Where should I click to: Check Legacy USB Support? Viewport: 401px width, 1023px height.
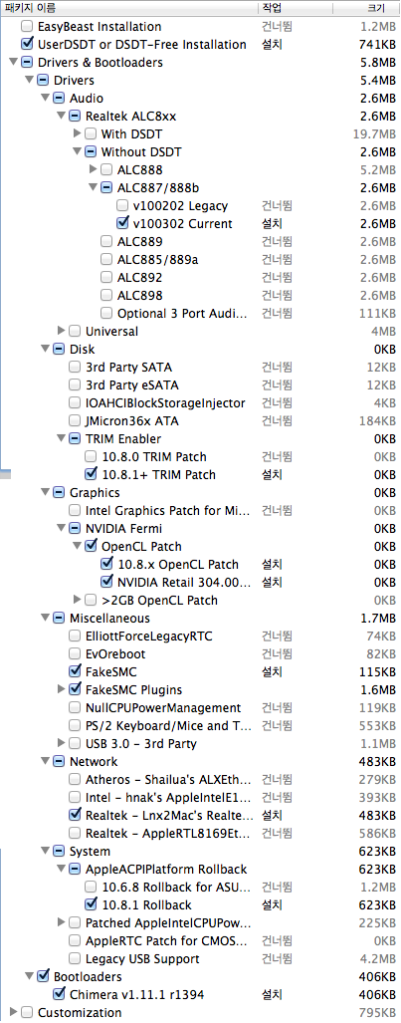click(75, 958)
